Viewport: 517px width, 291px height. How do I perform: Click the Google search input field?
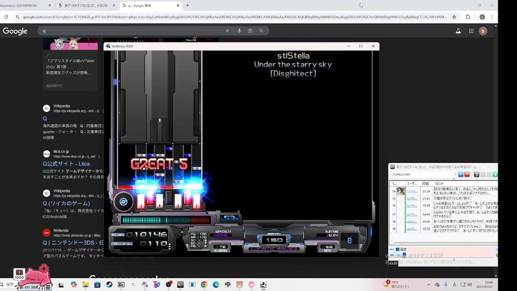132,31
